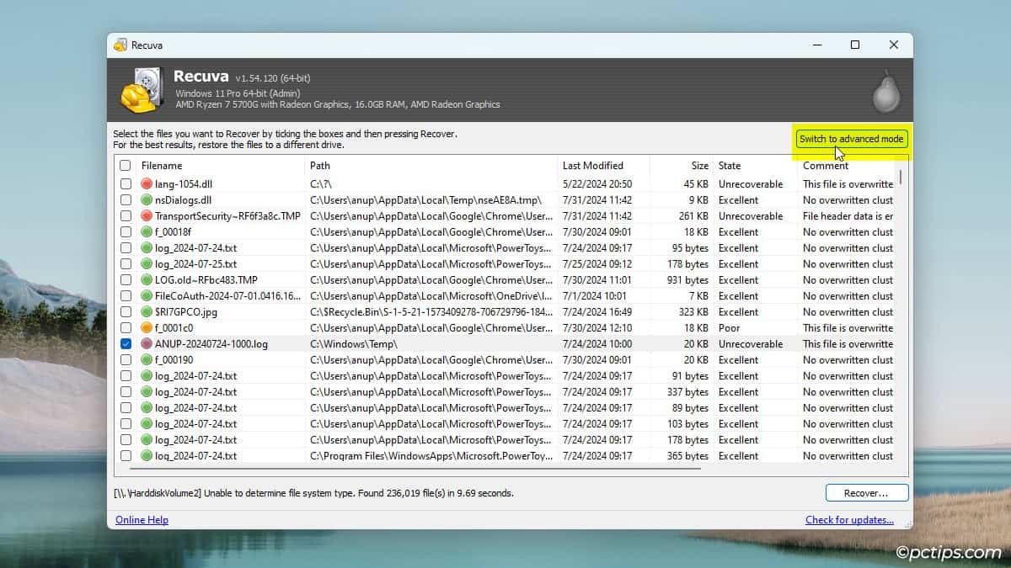Click the green status dot beside $RI7GPCO.jpg
Image resolution: width=1011 pixels, height=568 pixels.
147,312
